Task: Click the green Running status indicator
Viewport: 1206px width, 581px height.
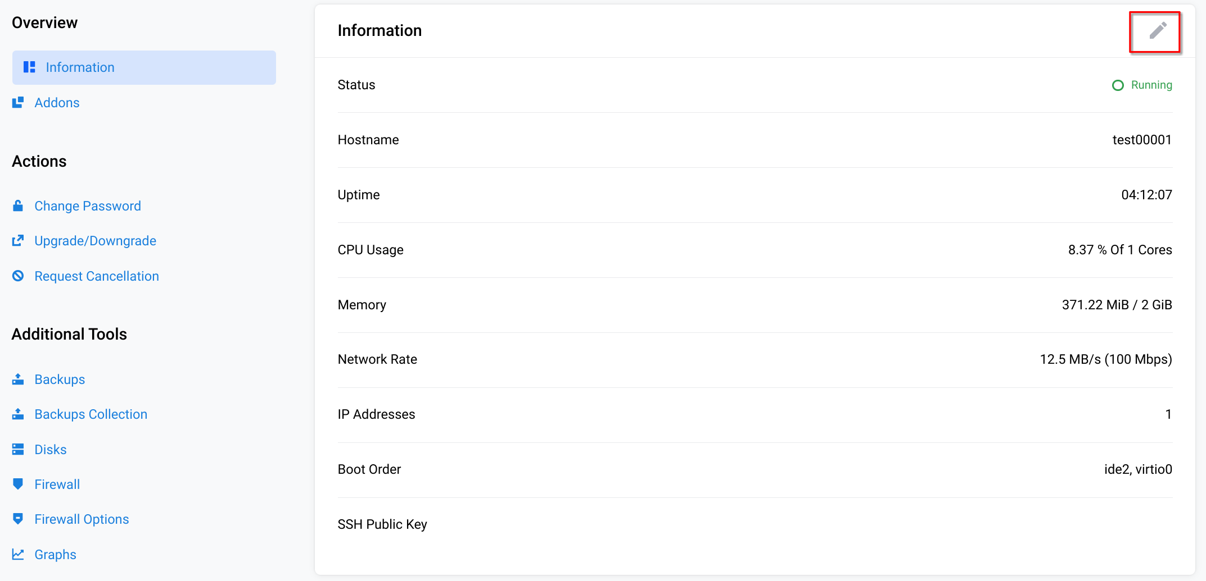Action: (1142, 85)
